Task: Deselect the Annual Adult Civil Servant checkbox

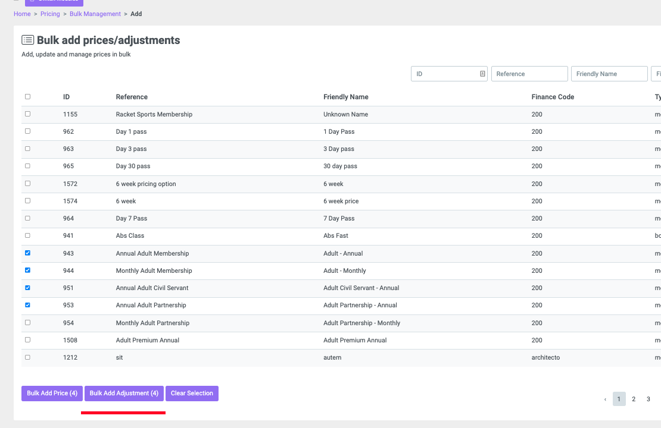Action: click(x=28, y=288)
